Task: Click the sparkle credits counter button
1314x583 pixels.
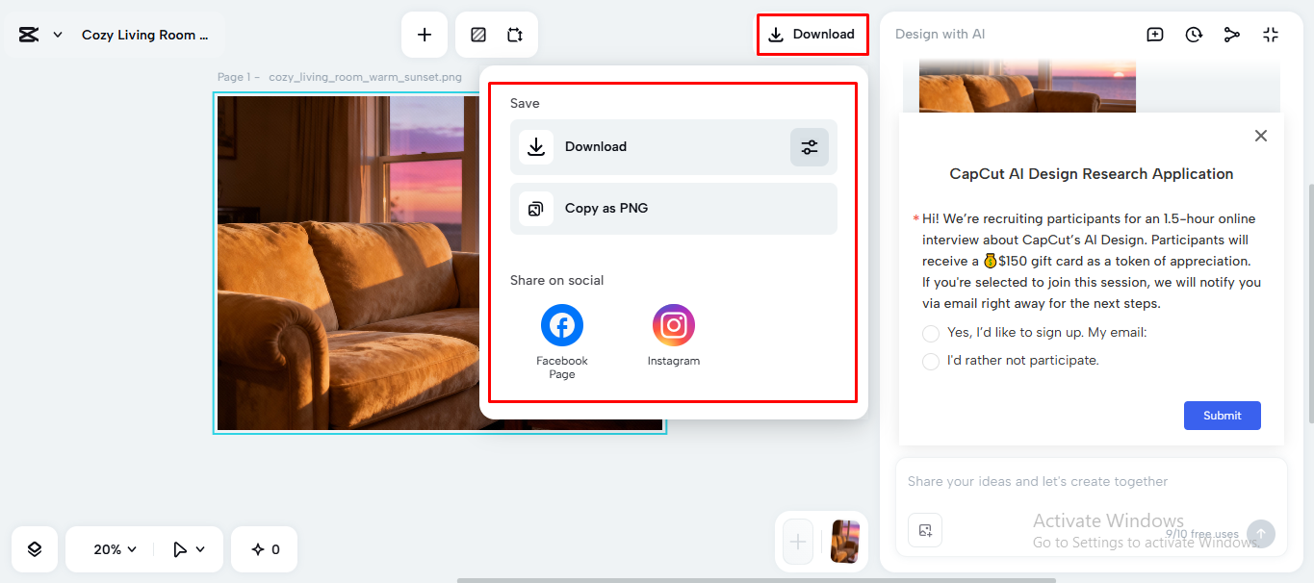Action: point(265,549)
